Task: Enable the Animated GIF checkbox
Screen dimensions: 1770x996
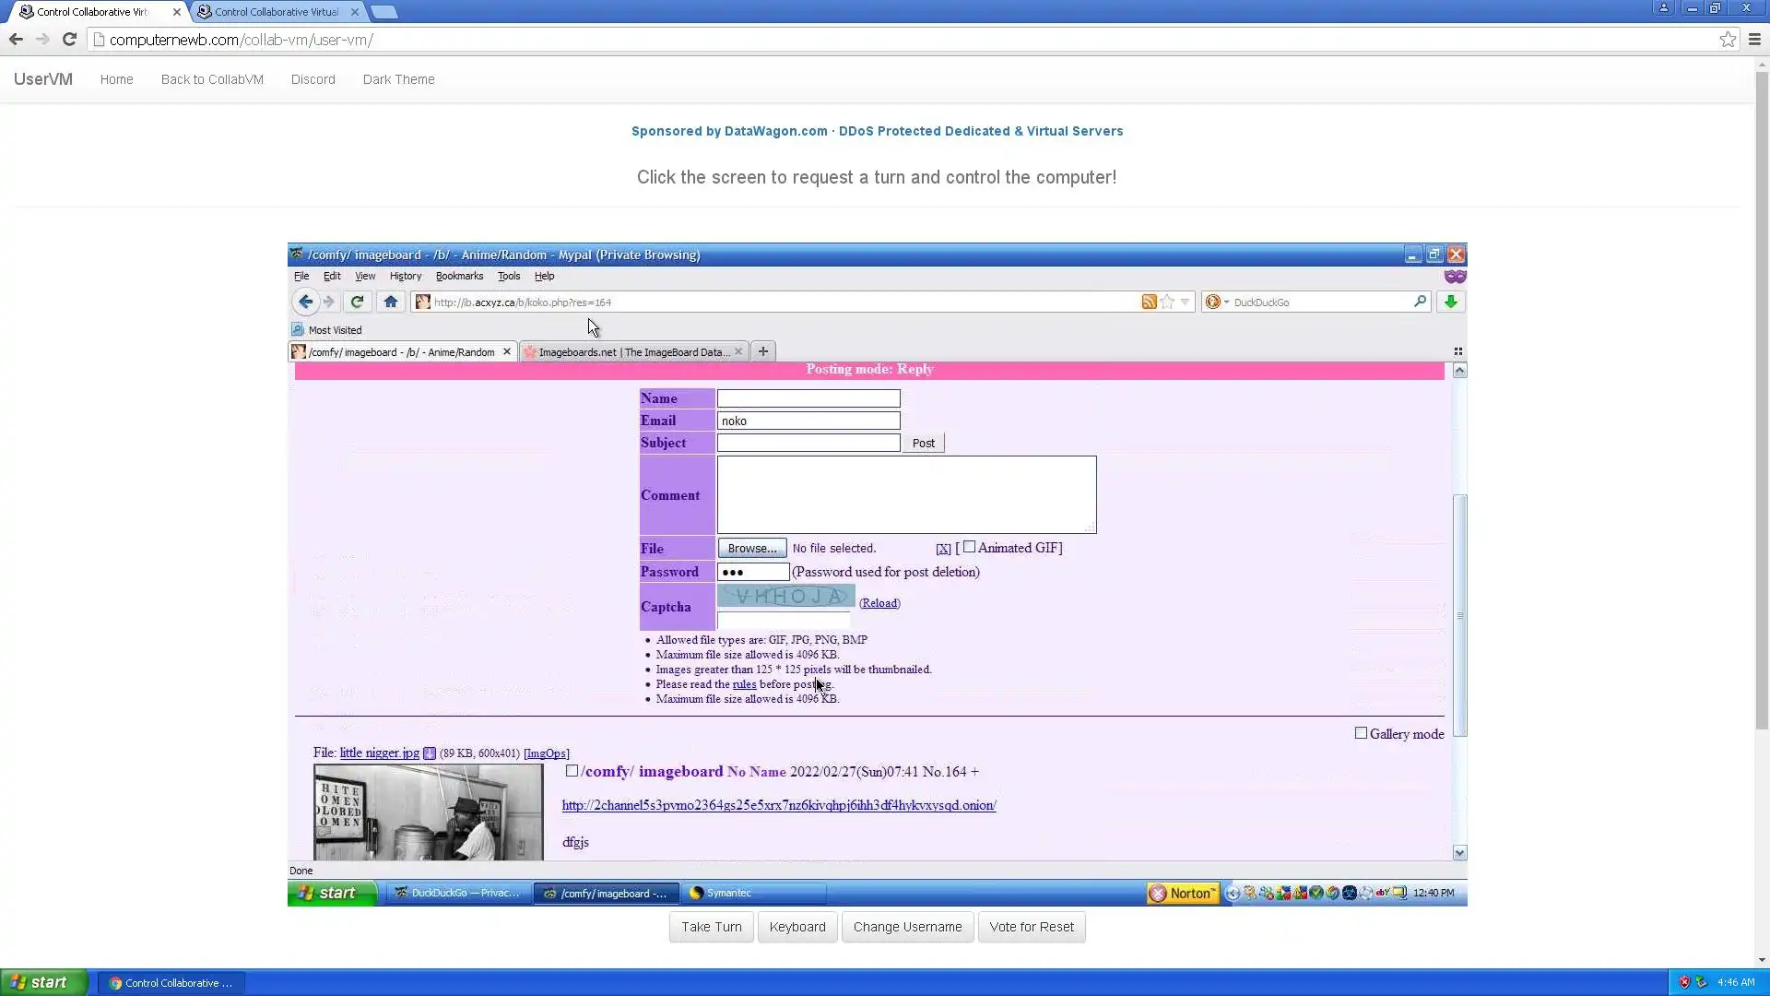Action: [969, 547]
